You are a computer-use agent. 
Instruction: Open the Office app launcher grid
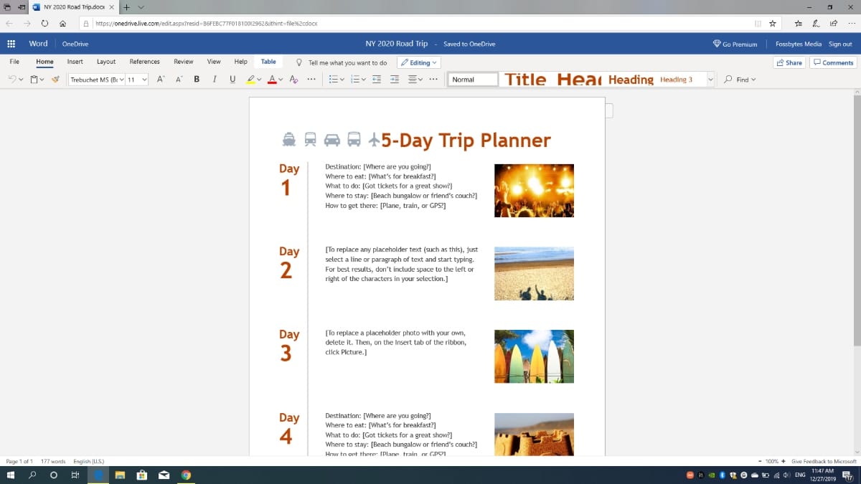11,44
